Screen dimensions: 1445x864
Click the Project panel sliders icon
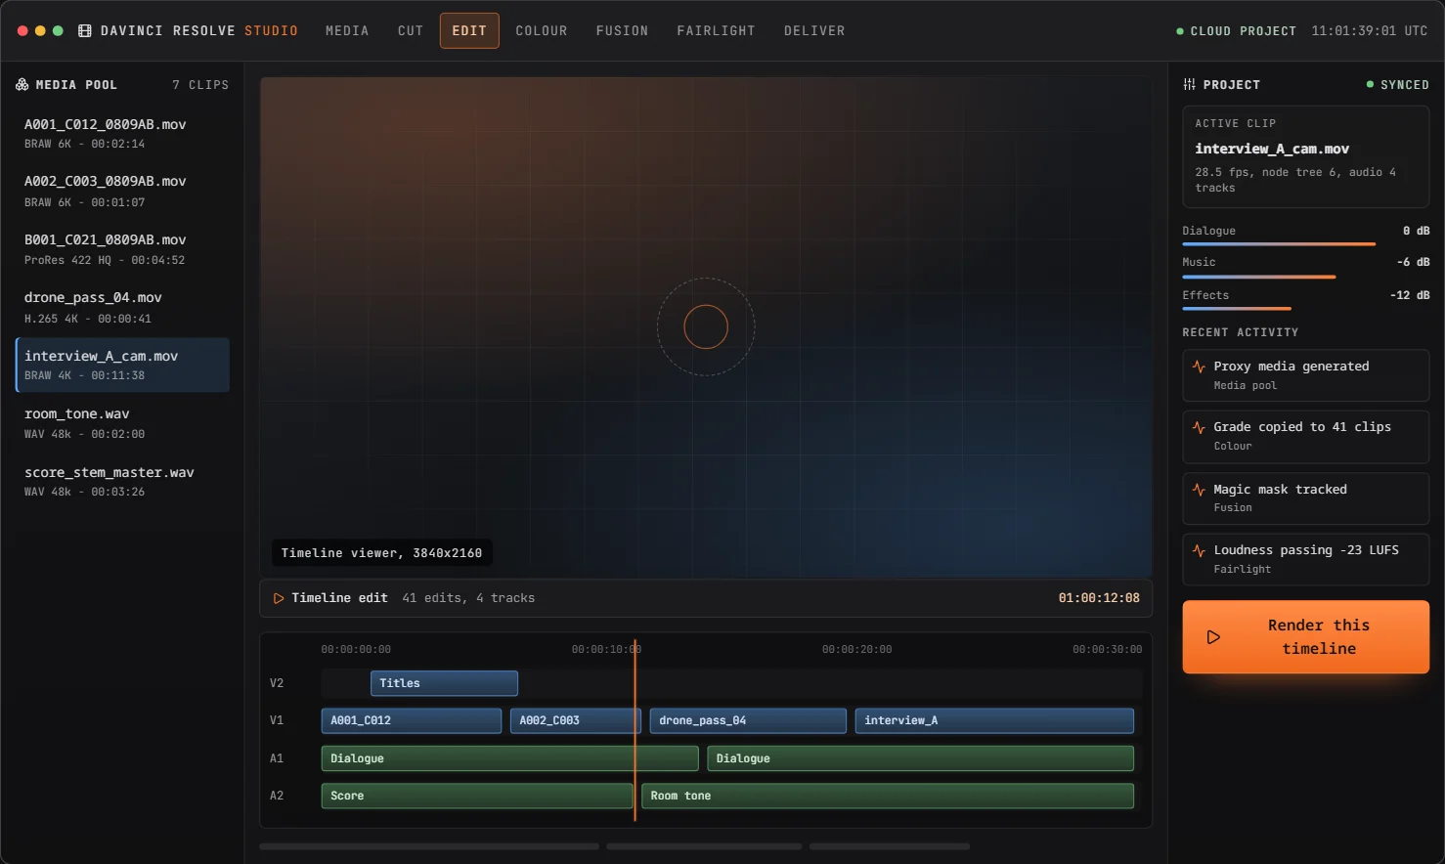pos(1189,85)
